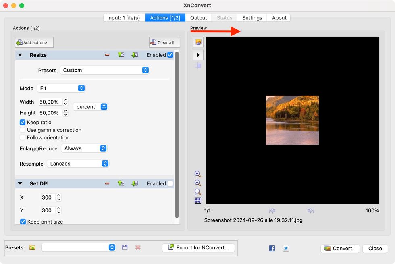Save preset with floppy disk icon
This screenshot has height=264, width=395.
pyautogui.click(x=125, y=247)
